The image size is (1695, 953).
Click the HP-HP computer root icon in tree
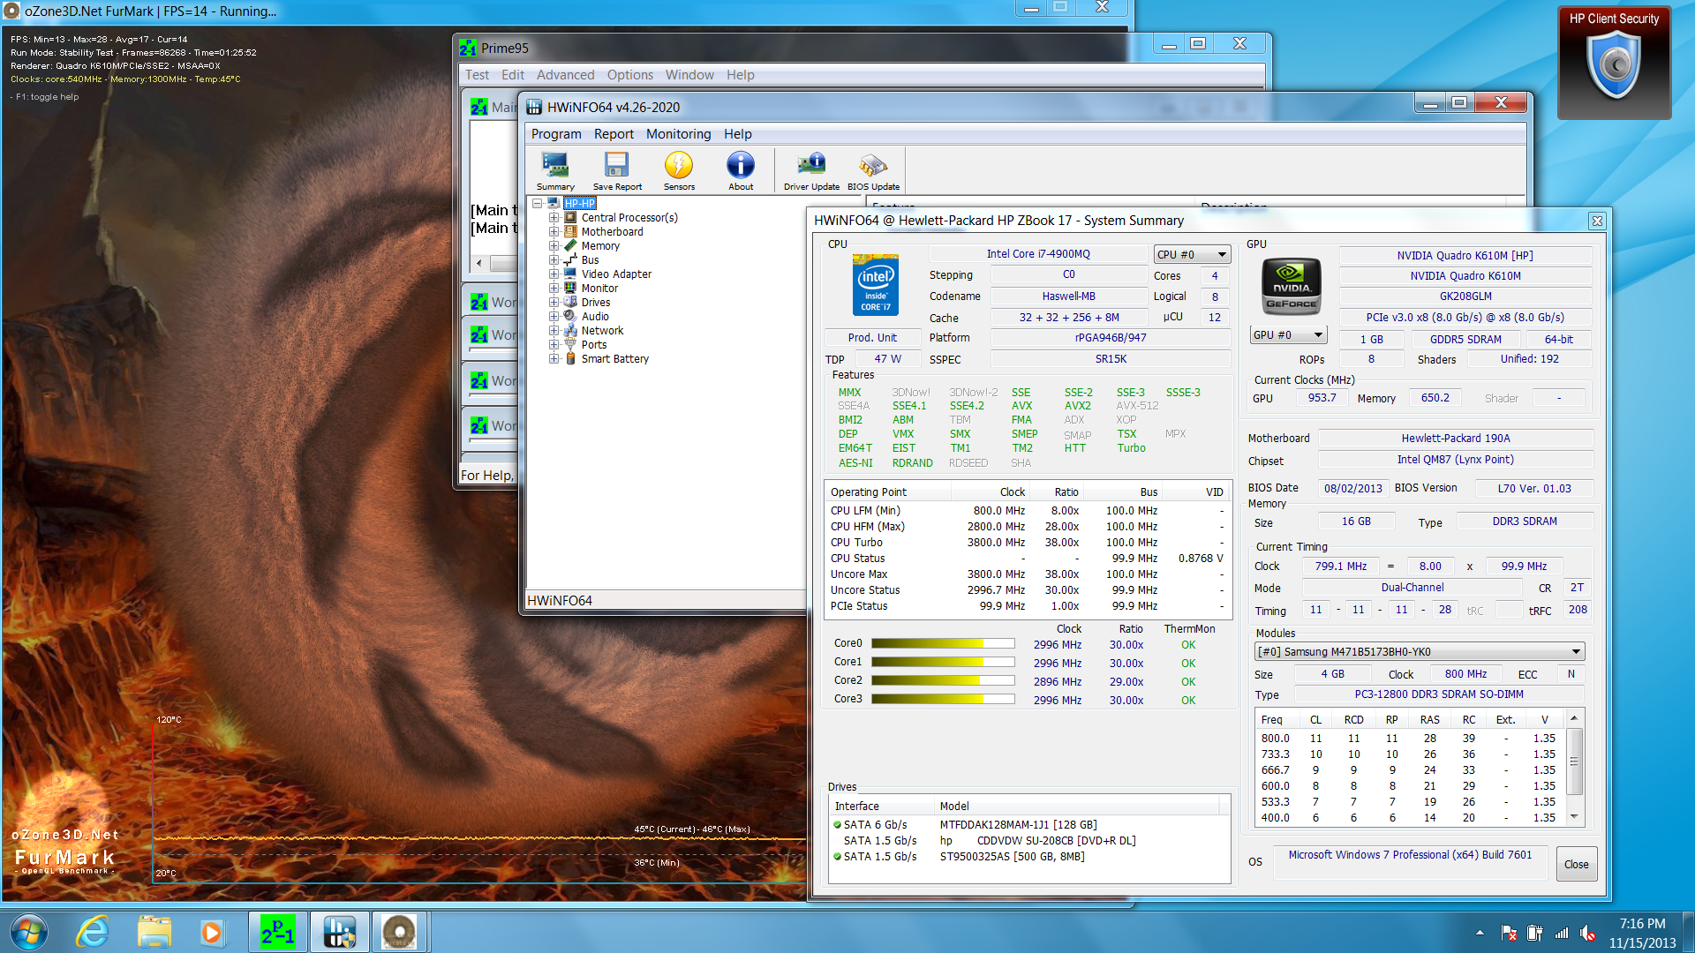554,203
